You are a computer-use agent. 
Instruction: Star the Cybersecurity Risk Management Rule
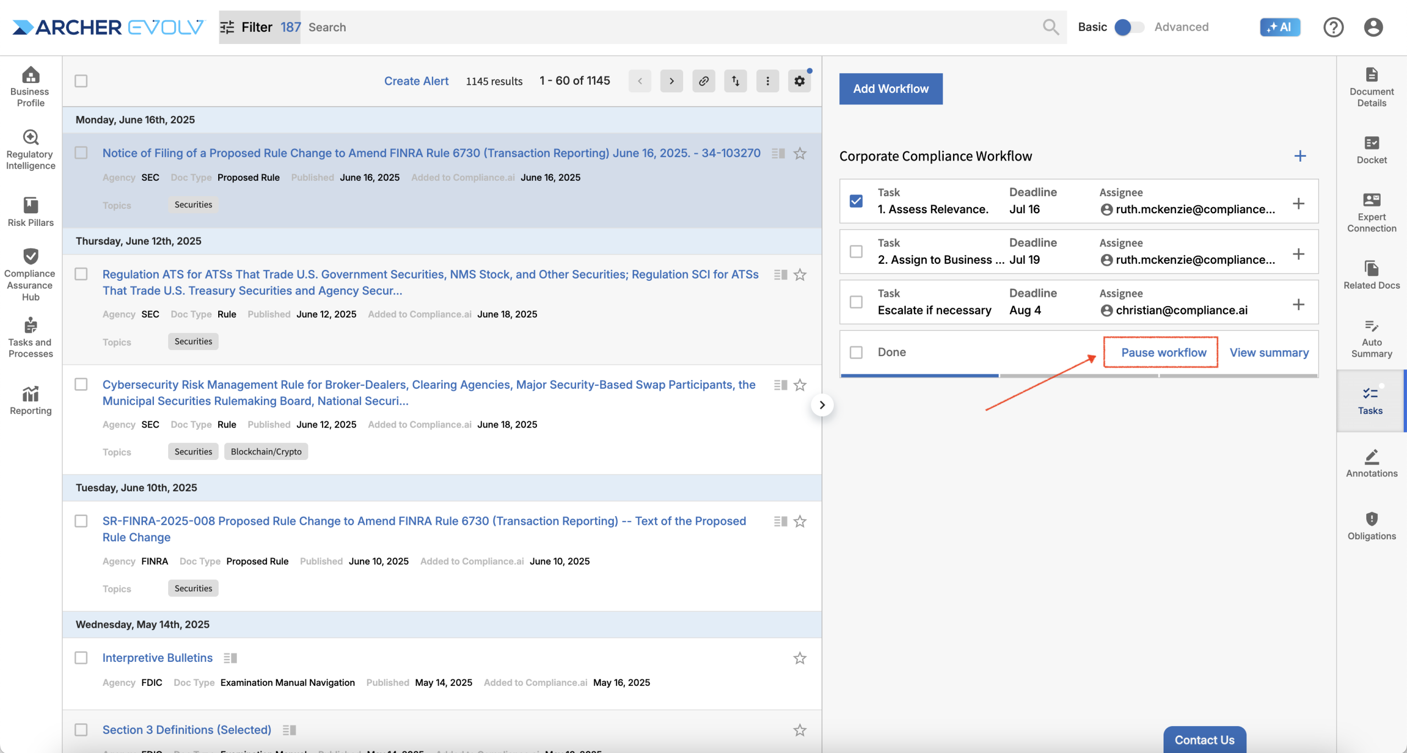pos(800,385)
